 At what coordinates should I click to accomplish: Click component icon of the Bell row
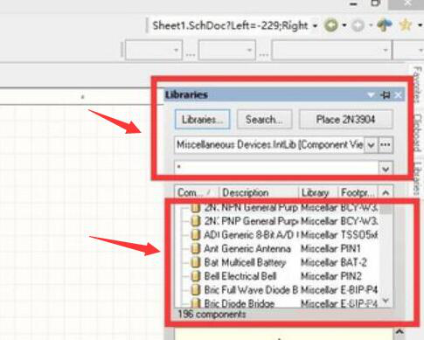196,276
